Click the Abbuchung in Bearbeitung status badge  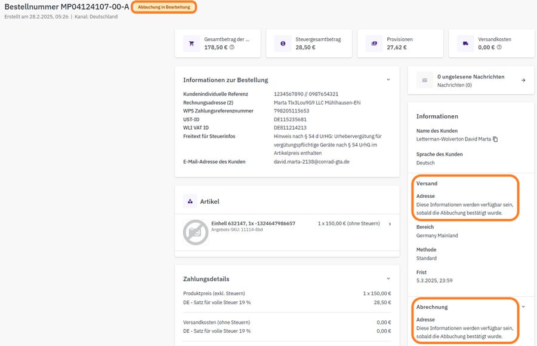coord(164,7)
